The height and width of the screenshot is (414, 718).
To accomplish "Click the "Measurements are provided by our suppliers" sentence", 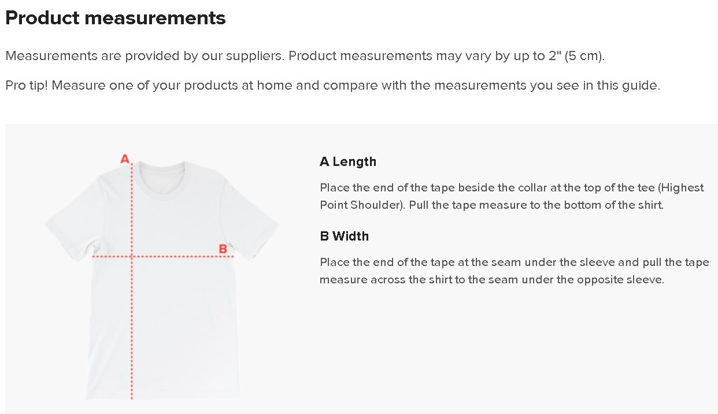I will pos(145,56).
